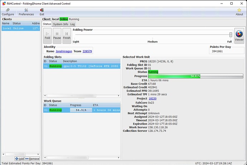The image size is (247, 165).
Task: Open the Configure toolbar icon
Action: [x=8, y=12]
